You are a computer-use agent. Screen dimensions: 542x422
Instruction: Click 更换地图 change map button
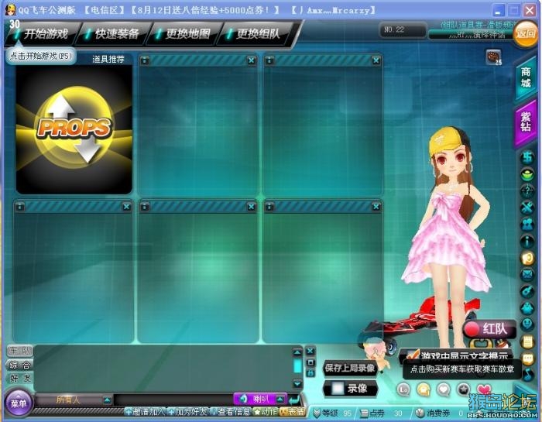184,34
